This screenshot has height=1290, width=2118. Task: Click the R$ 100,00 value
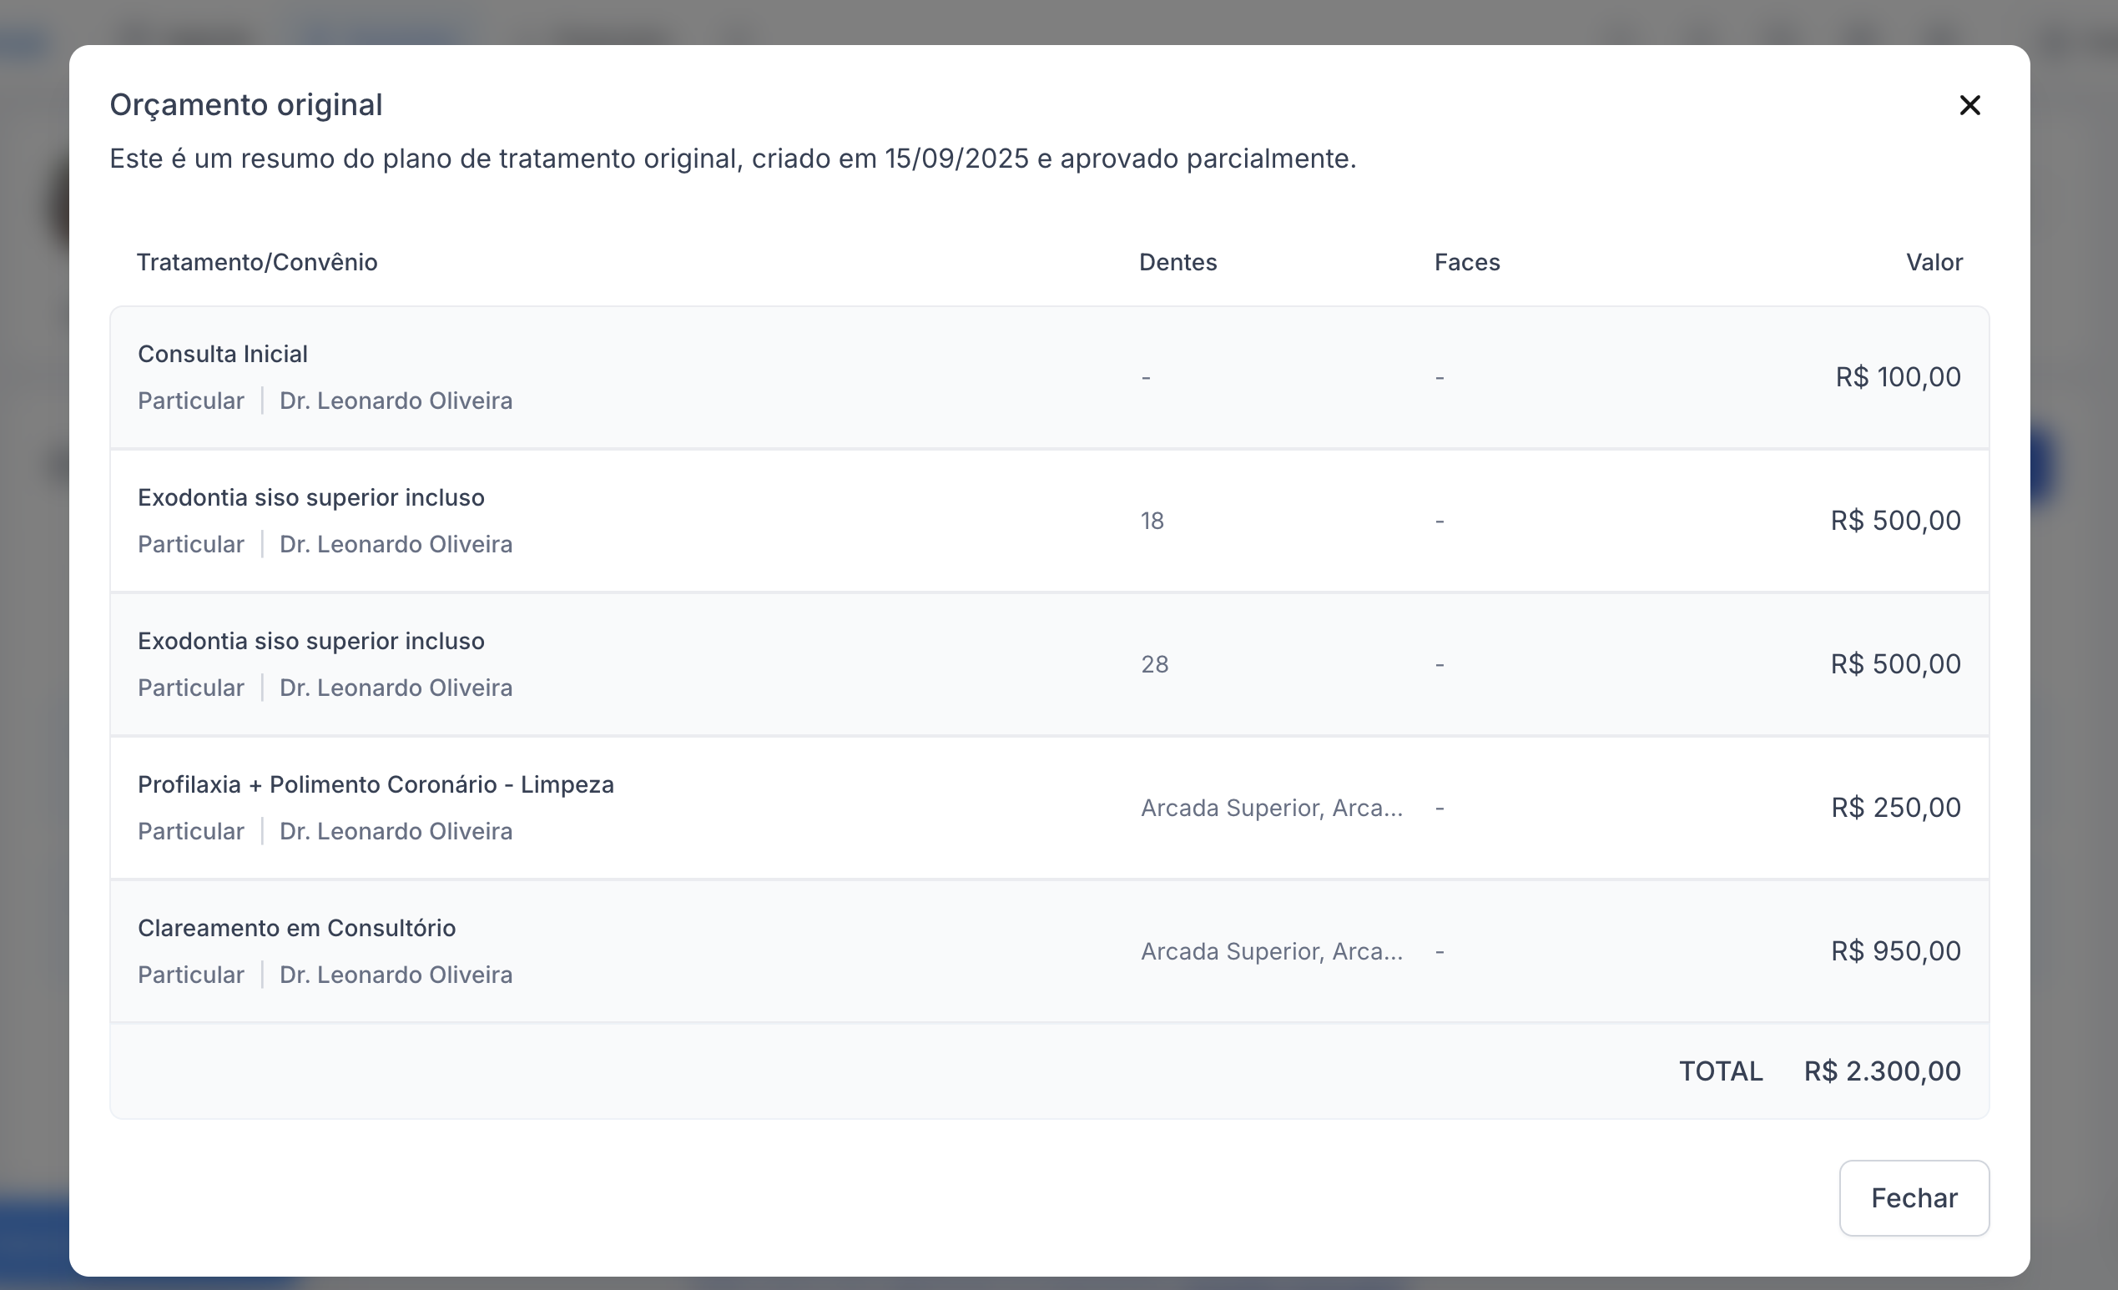point(1897,377)
